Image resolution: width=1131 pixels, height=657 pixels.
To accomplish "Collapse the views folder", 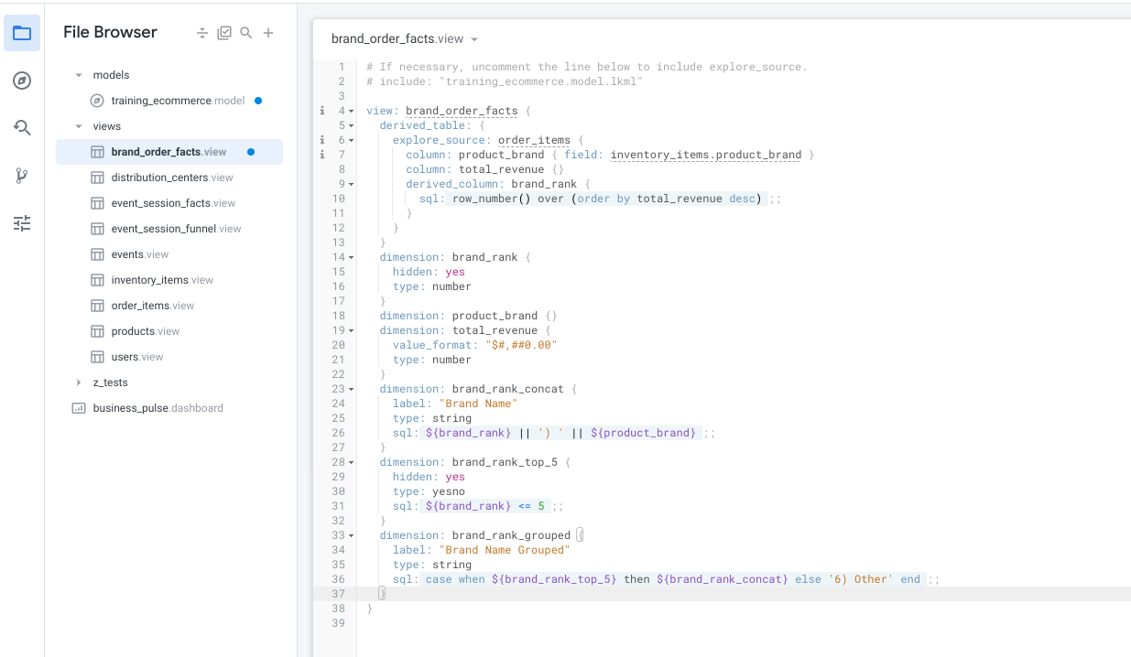I will click(79, 126).
